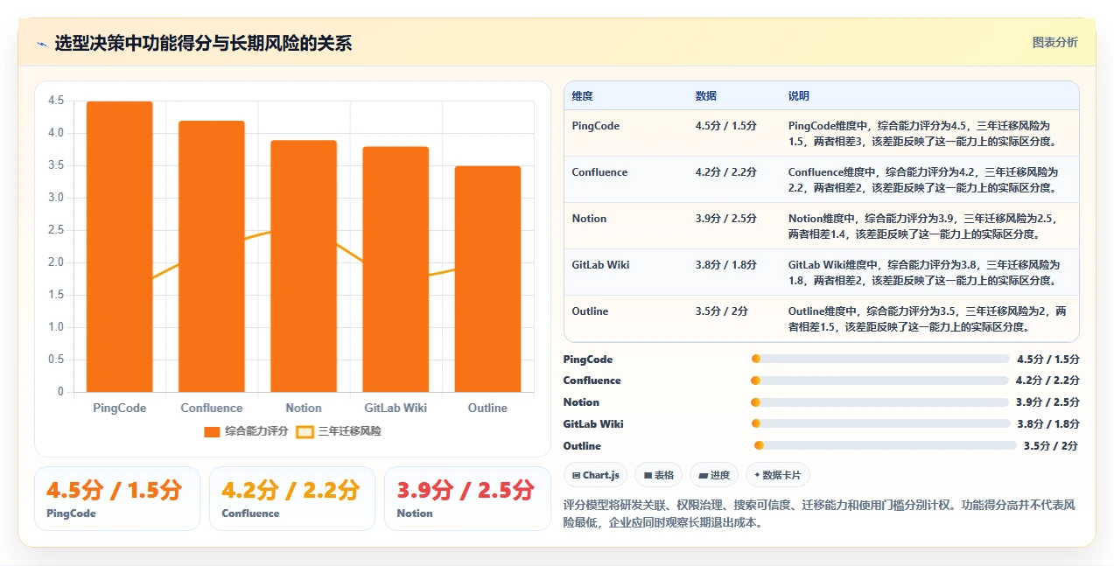Click the PingCode label in the progress list

coord(588,360)
